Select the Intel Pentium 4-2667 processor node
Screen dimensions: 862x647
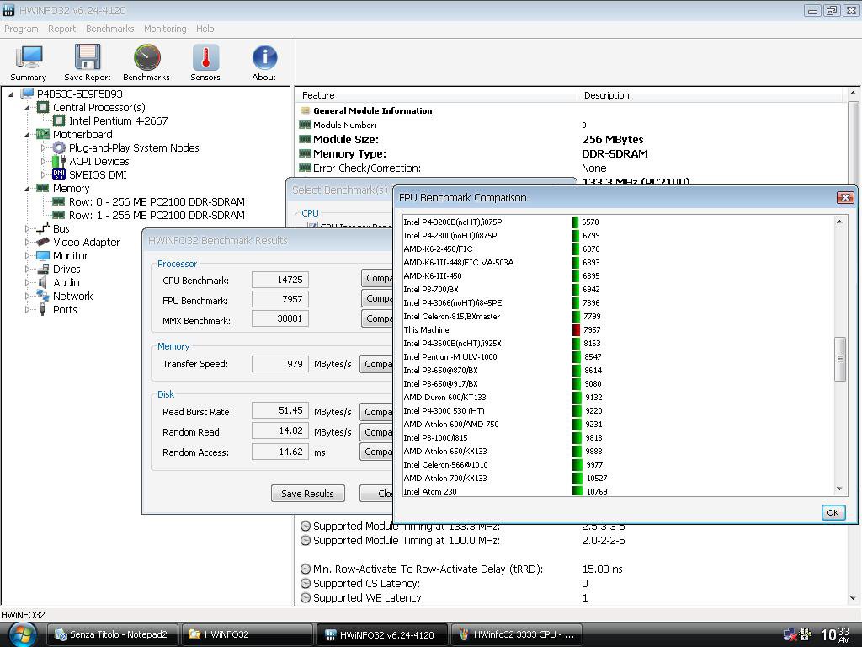click(x=118, y=120)
